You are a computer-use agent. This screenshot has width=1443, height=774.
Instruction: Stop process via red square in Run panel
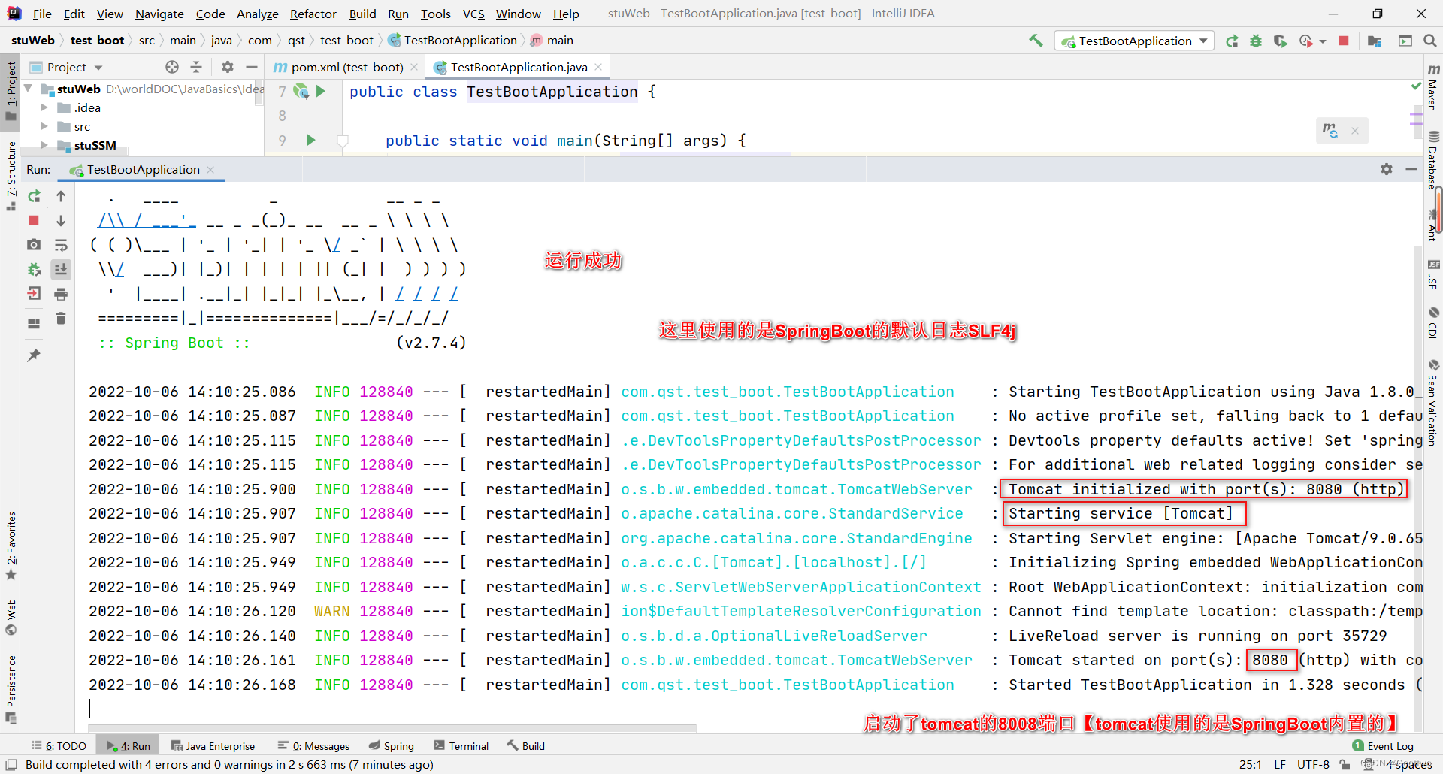pos(34,220)
